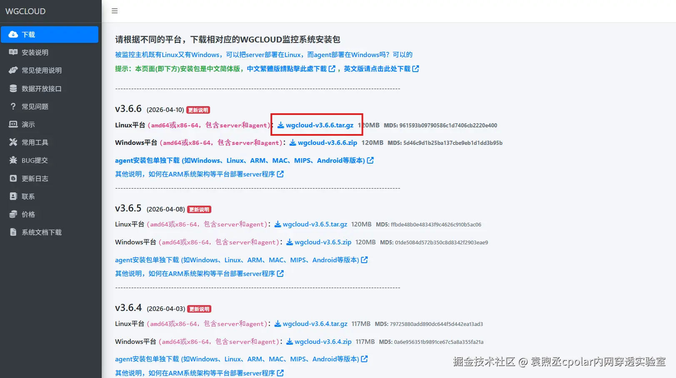Click download icon before wgcloud-v3.6.5.zip

[x=290, y=242]
